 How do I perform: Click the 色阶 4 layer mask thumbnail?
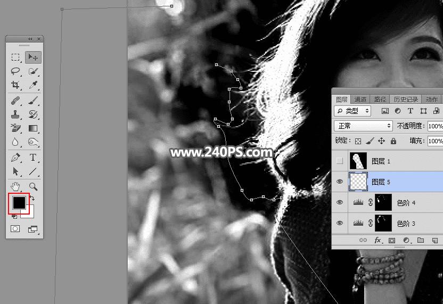coord(383,202)
